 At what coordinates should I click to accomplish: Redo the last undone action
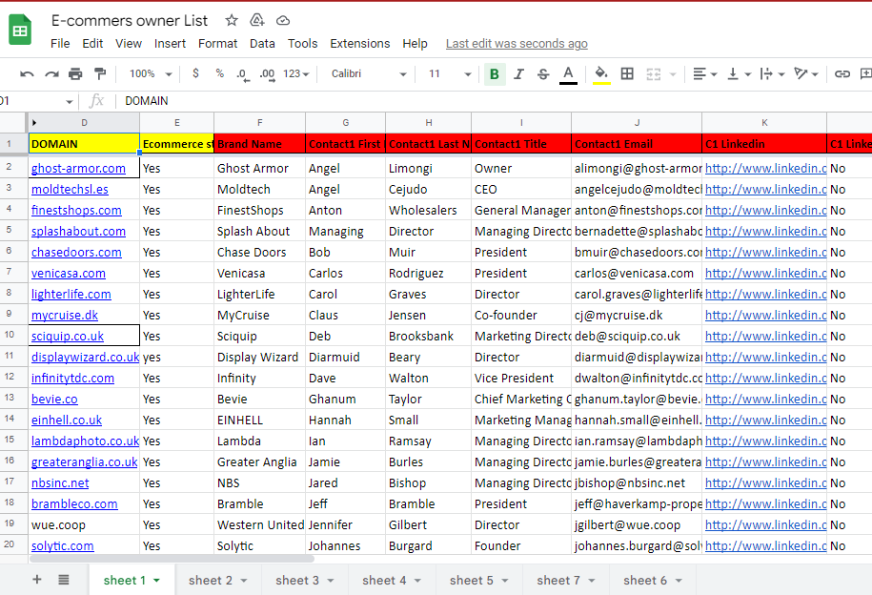51,73
